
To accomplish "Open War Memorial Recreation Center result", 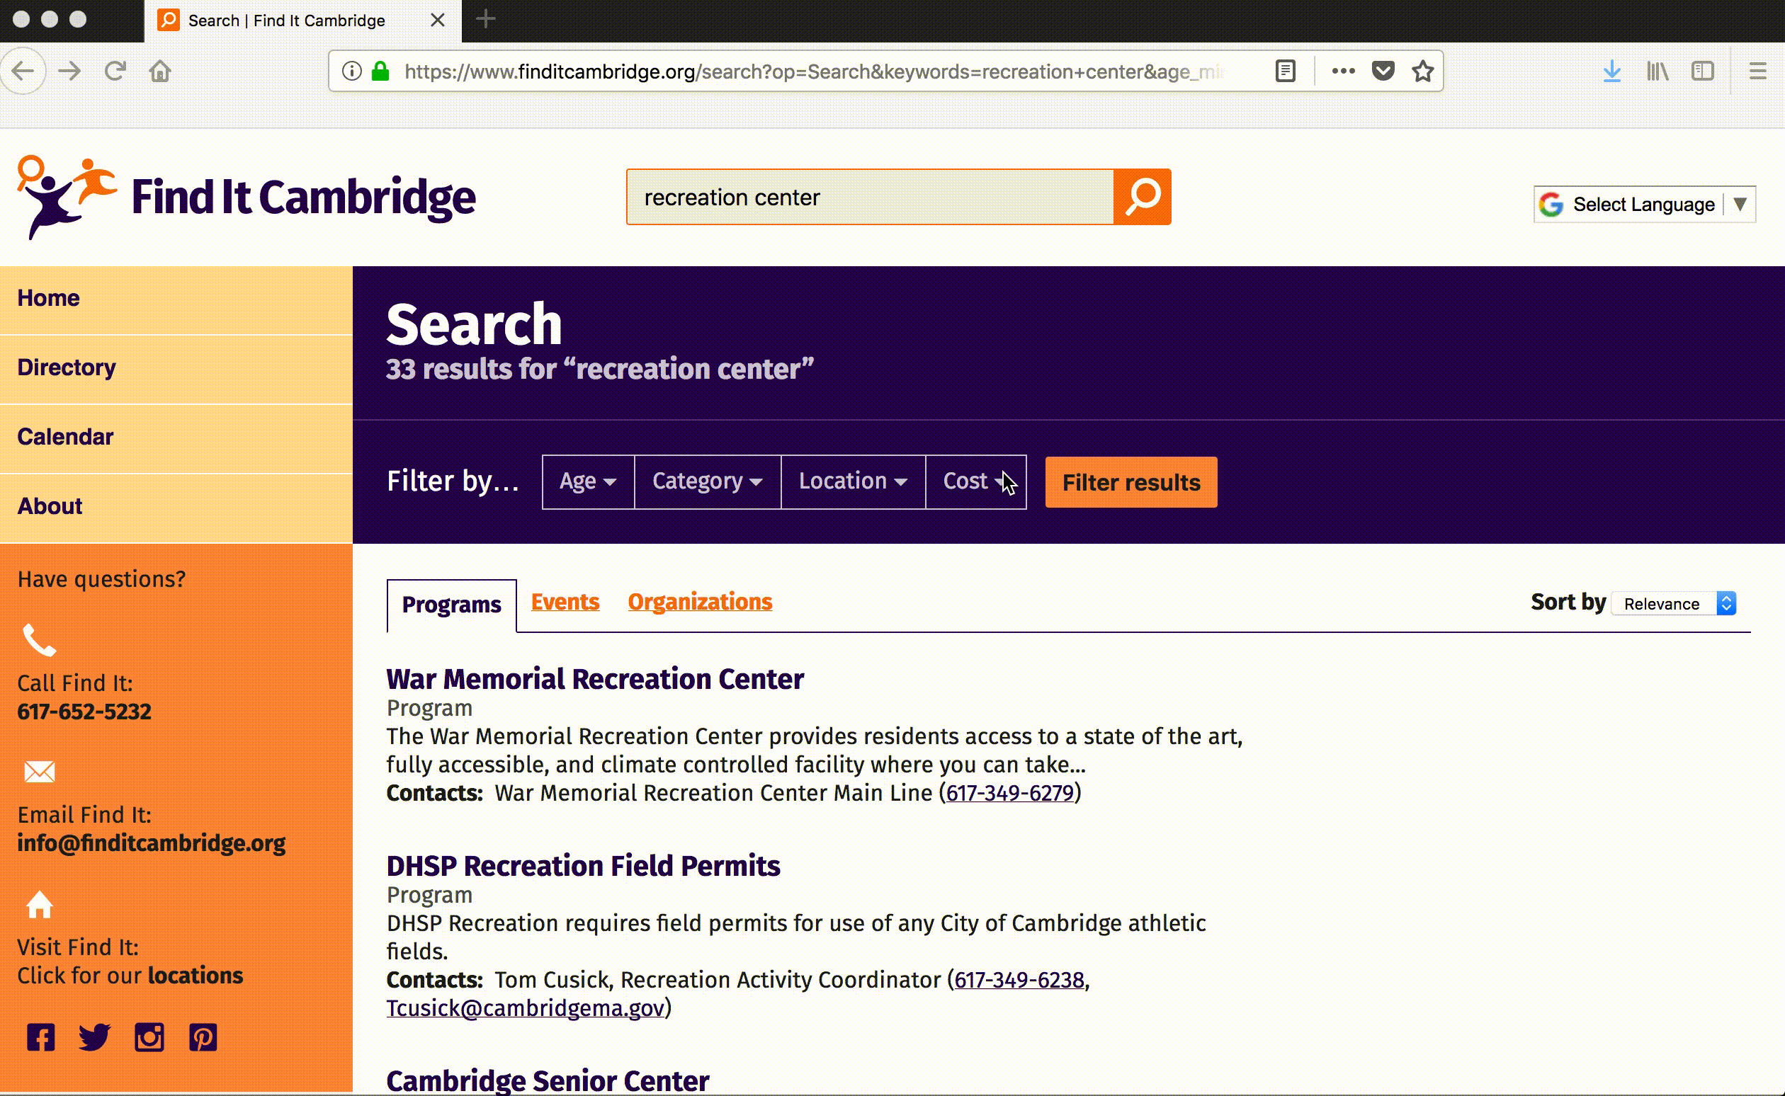I will click(x=594, y=679).
